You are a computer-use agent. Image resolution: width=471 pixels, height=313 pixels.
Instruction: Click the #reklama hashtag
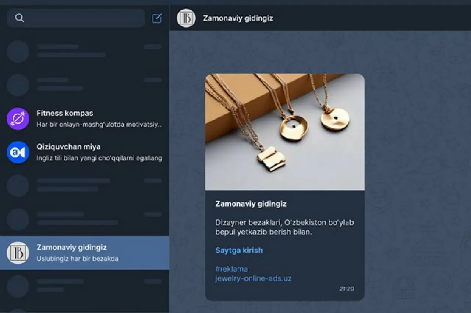[231, 269]
